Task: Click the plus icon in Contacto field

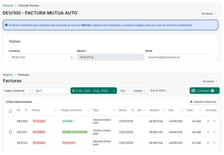Action: click(x=72, y=57)
